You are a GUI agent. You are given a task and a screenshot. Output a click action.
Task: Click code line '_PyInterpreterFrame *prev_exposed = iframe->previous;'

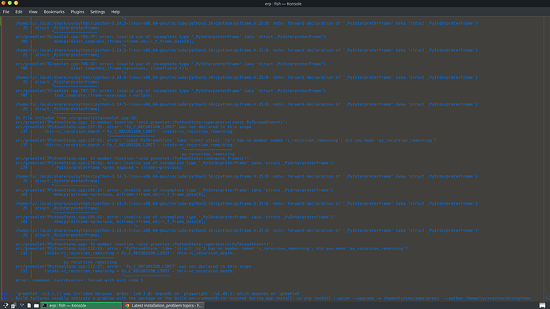coord(117,167)
